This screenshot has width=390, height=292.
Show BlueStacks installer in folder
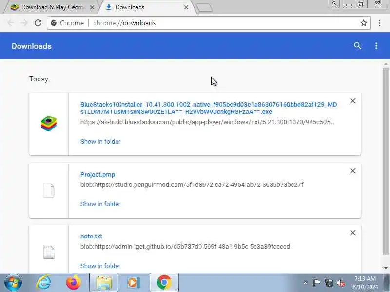tap(100, 141)
